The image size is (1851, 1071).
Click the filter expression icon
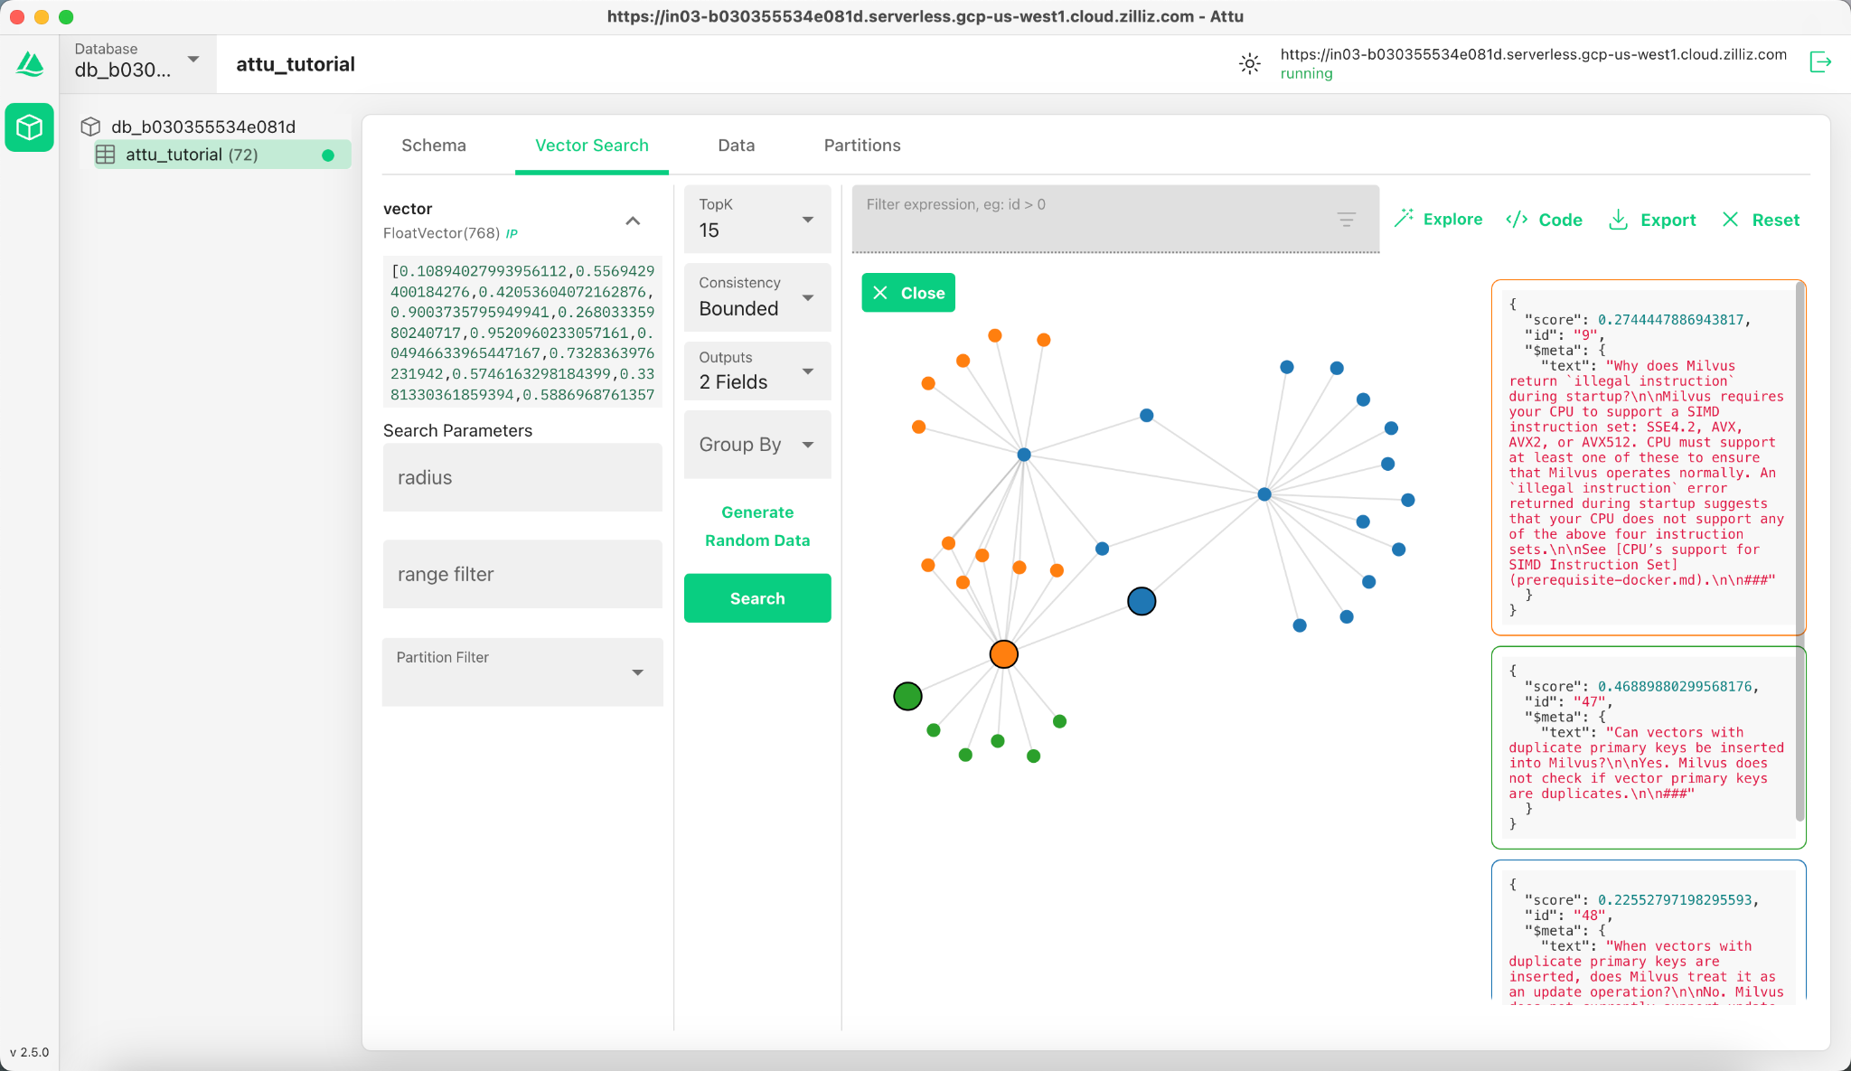1348,220
